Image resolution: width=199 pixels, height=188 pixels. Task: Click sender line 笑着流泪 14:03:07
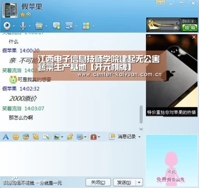[x=23, y=108]
